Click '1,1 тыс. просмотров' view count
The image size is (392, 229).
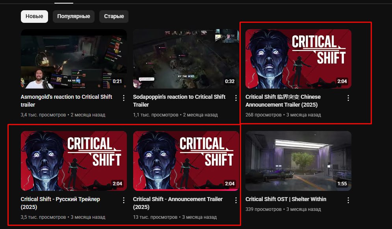tap(156, 115)
